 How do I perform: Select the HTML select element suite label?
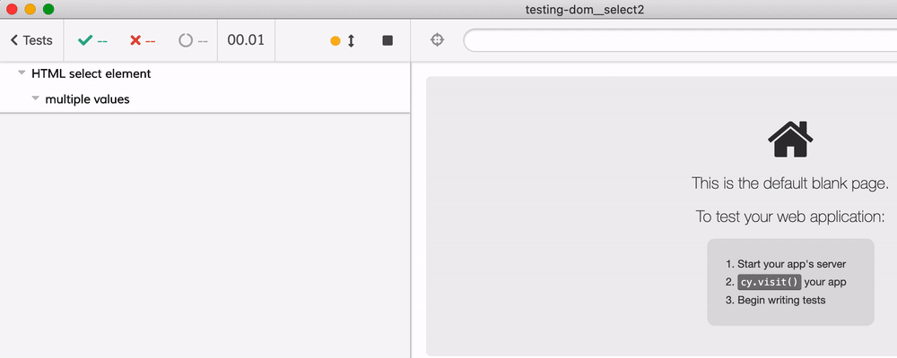point(91,73)
